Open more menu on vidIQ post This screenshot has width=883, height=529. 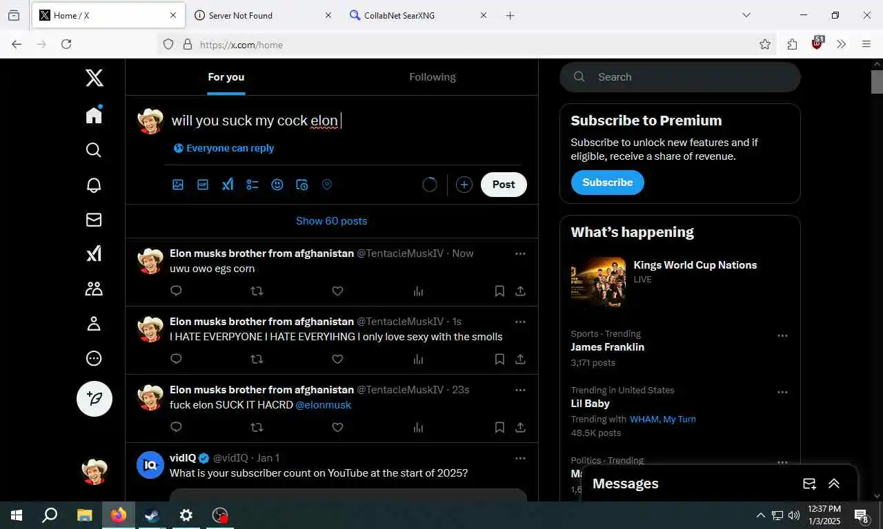point(520,458)
